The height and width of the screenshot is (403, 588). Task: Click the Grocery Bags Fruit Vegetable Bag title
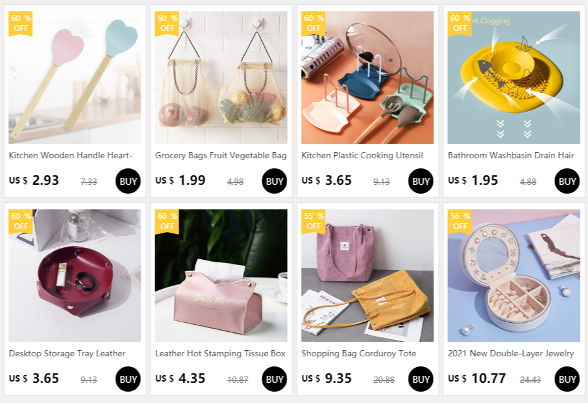[x=221, y=155]
